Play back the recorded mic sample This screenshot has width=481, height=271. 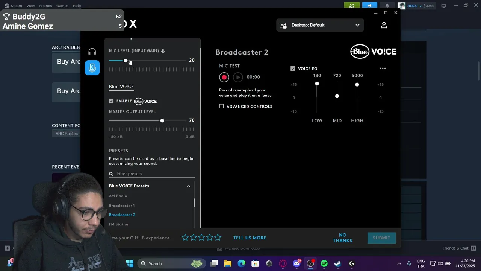tap(238, 77)
